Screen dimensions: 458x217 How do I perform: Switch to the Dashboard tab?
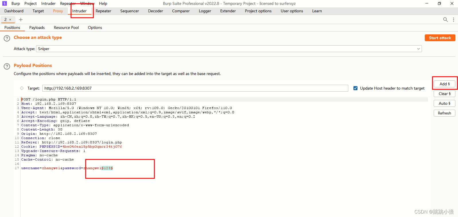14,11
